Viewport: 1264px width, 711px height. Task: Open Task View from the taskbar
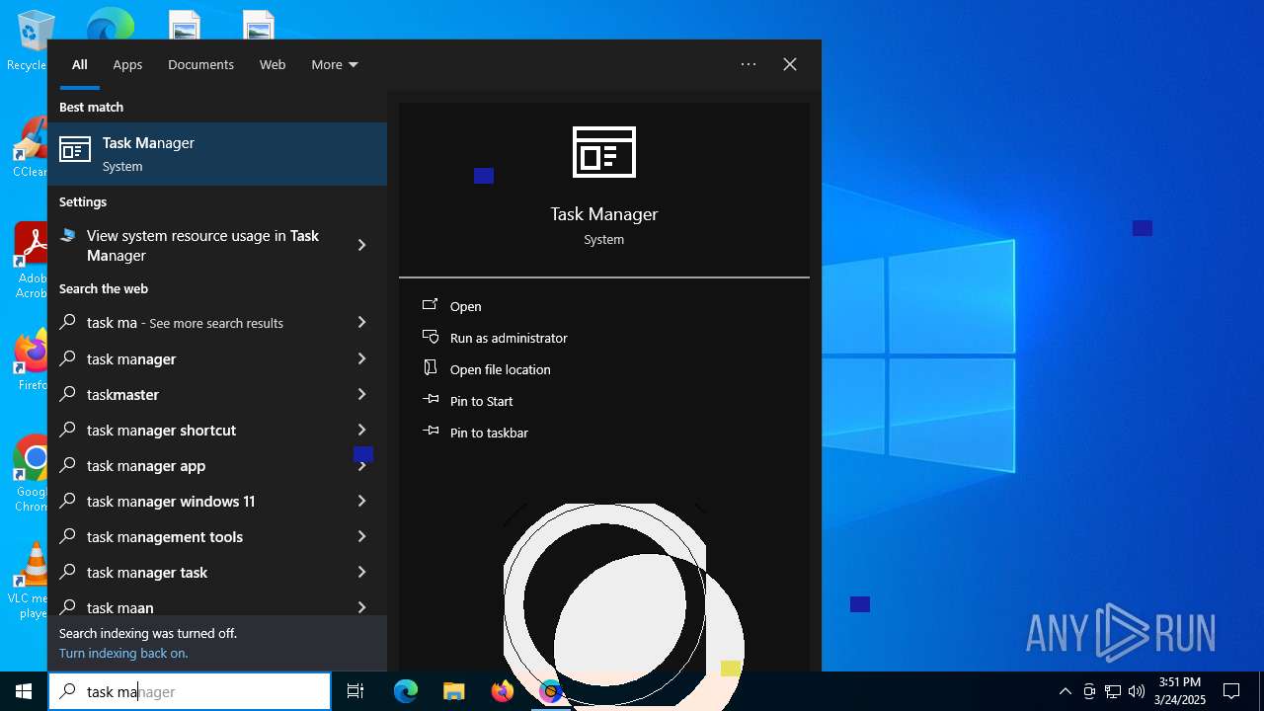tap(355, 691)
